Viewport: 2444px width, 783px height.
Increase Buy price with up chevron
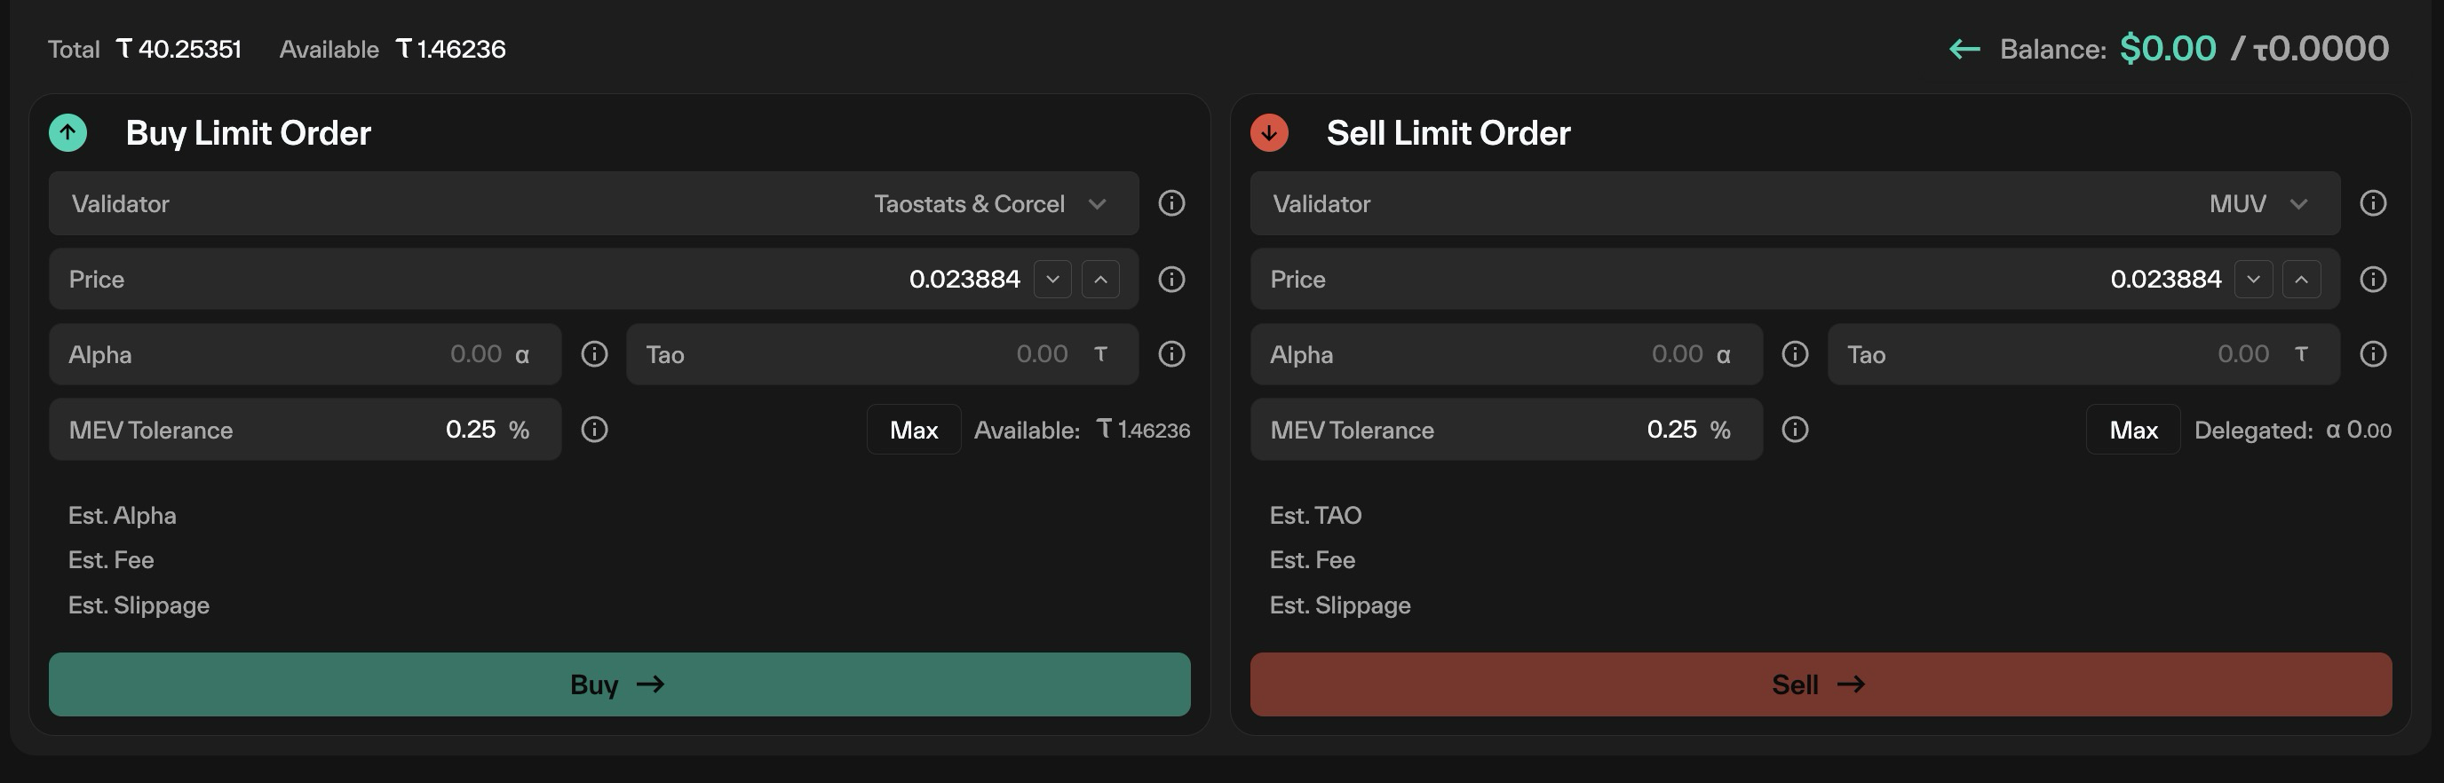(1100, 279)
